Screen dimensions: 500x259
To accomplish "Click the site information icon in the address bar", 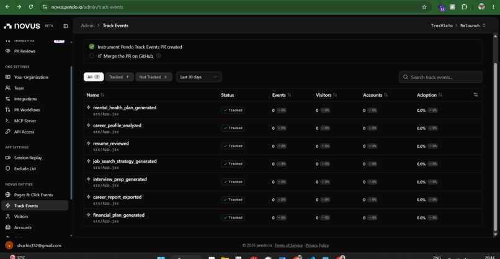I will tap(45, 7).
